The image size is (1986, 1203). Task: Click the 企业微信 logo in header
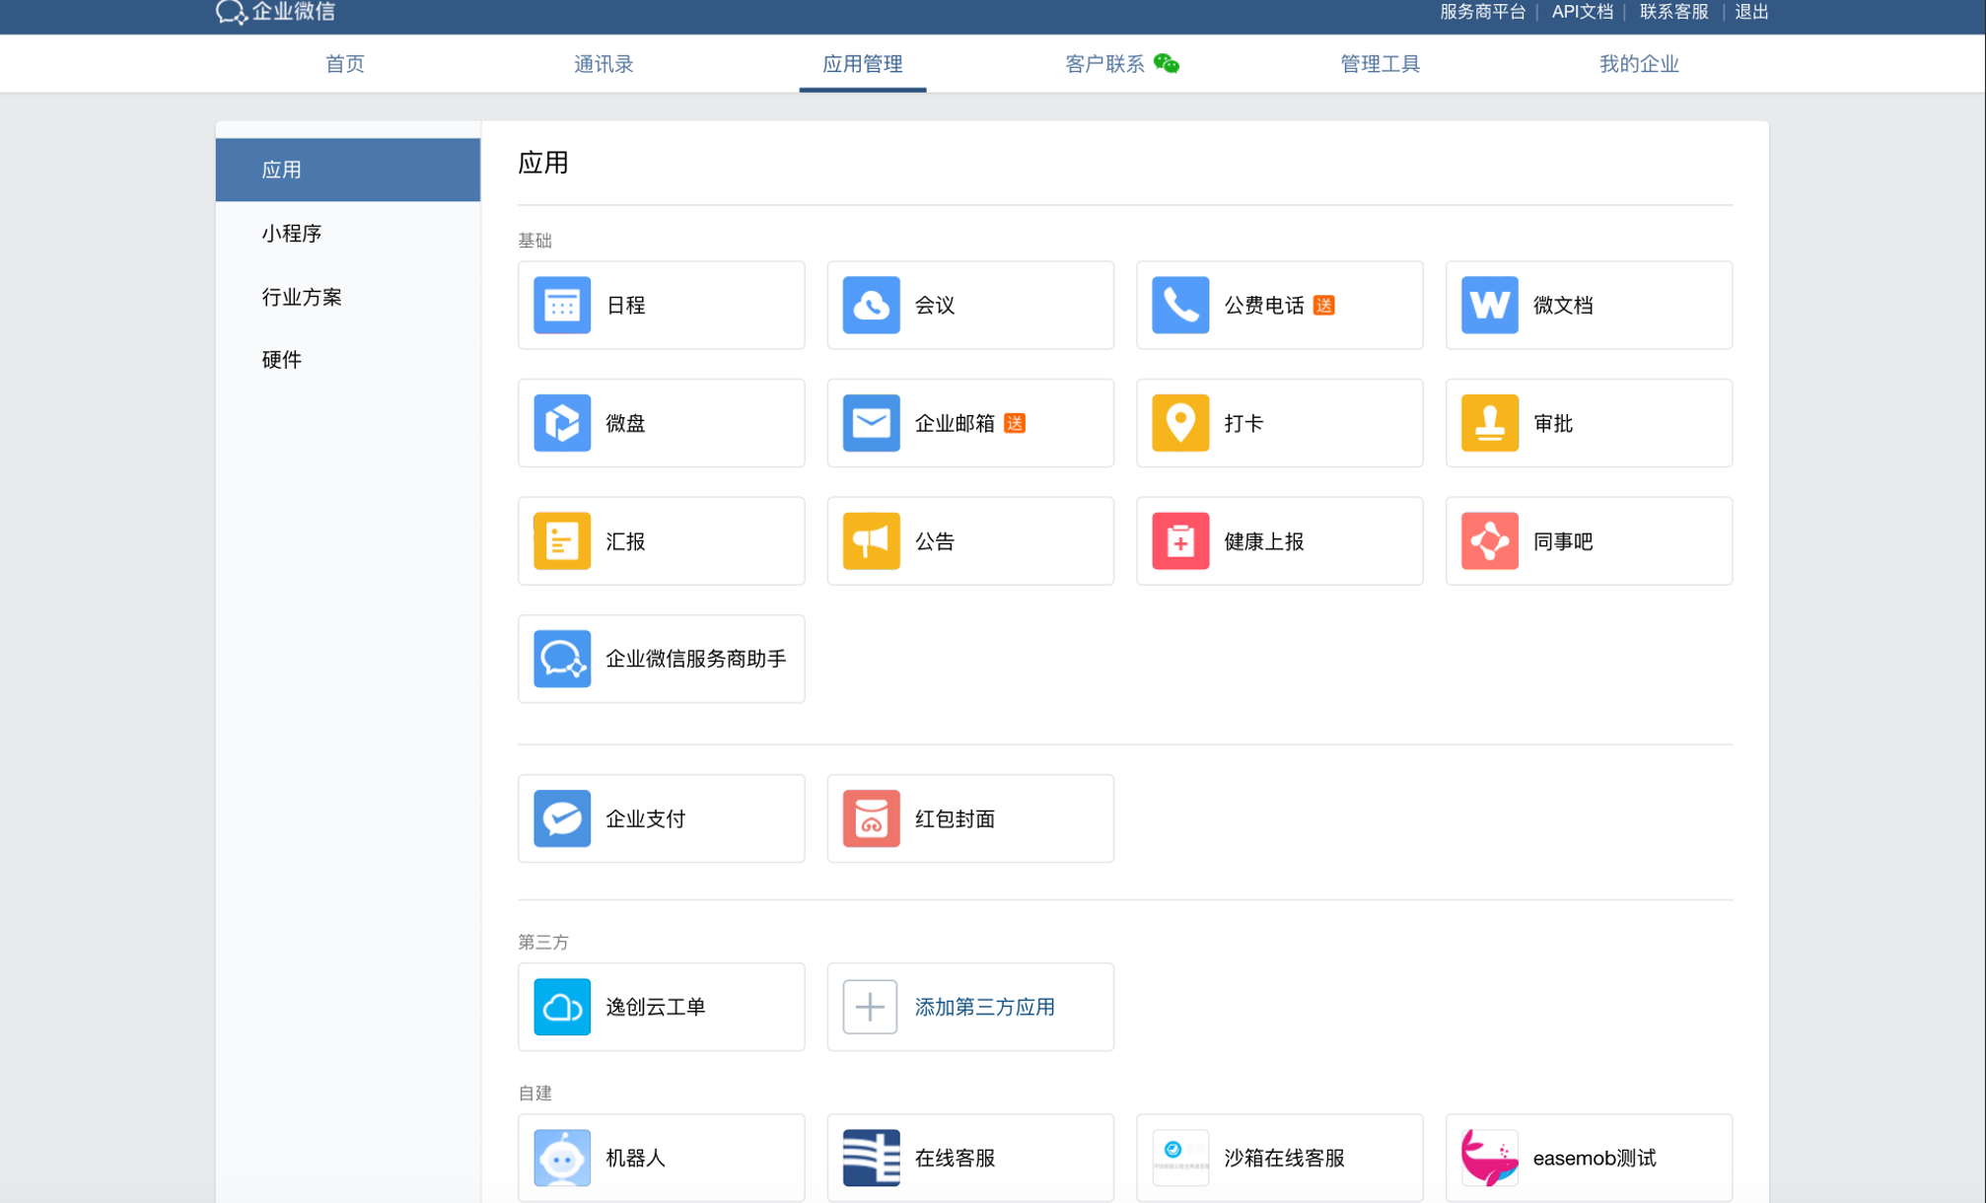click(x=275, y=12)
